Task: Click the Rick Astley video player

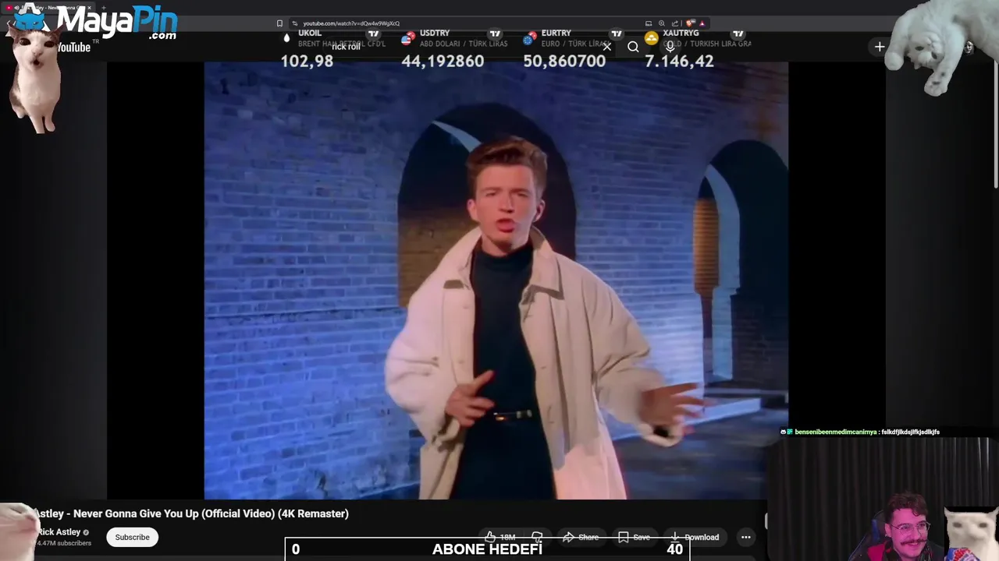Action: click(x=496, y=280)
